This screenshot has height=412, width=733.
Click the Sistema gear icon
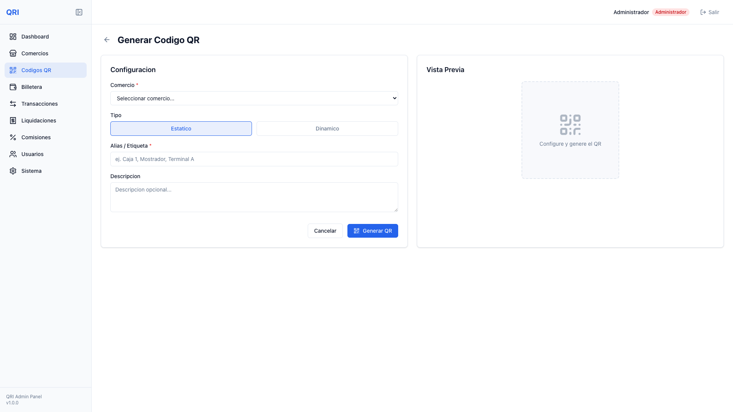click(13, 171)
